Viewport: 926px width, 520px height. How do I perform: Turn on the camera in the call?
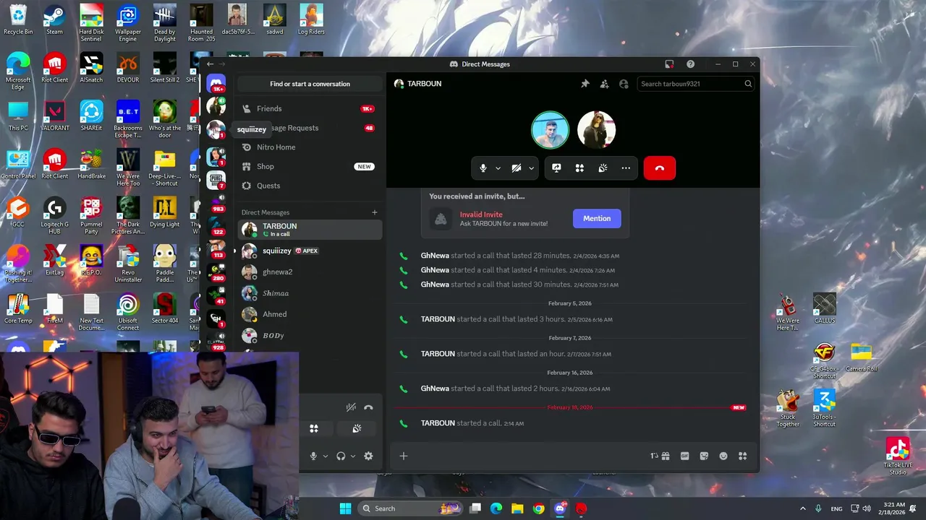[516, 168]
